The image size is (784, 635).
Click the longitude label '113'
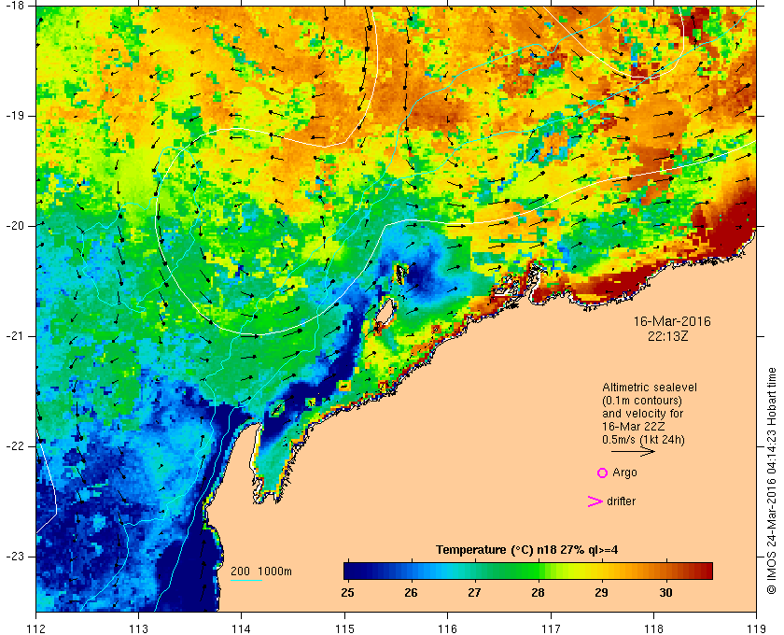click(x=138, y=628)
